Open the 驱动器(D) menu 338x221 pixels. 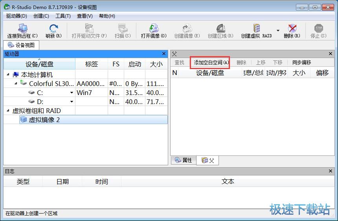[17, 16]
